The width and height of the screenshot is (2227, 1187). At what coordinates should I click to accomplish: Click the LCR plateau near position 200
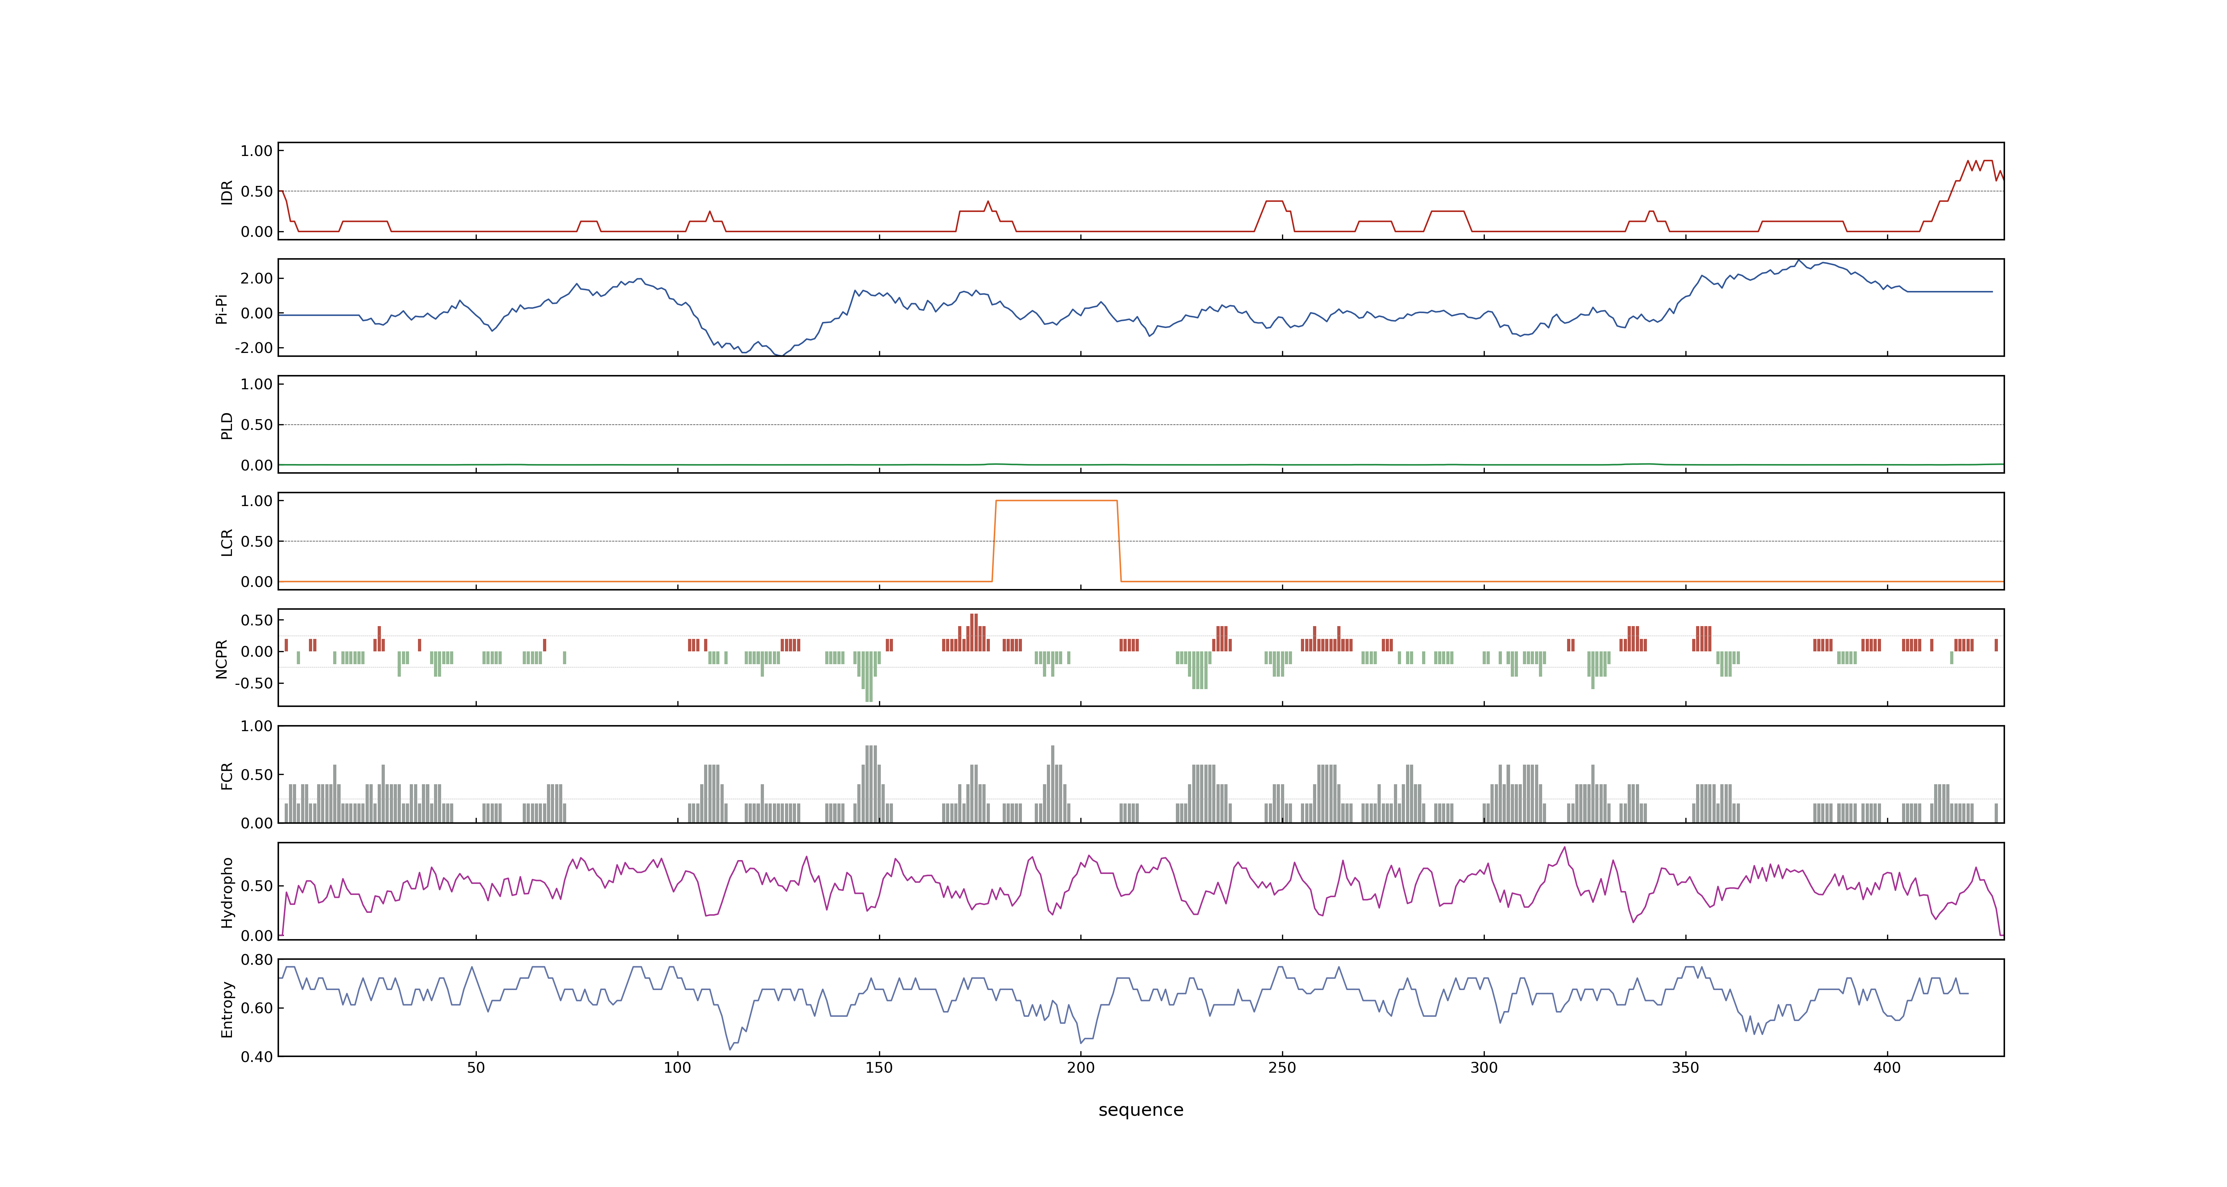pos(1056,500)
